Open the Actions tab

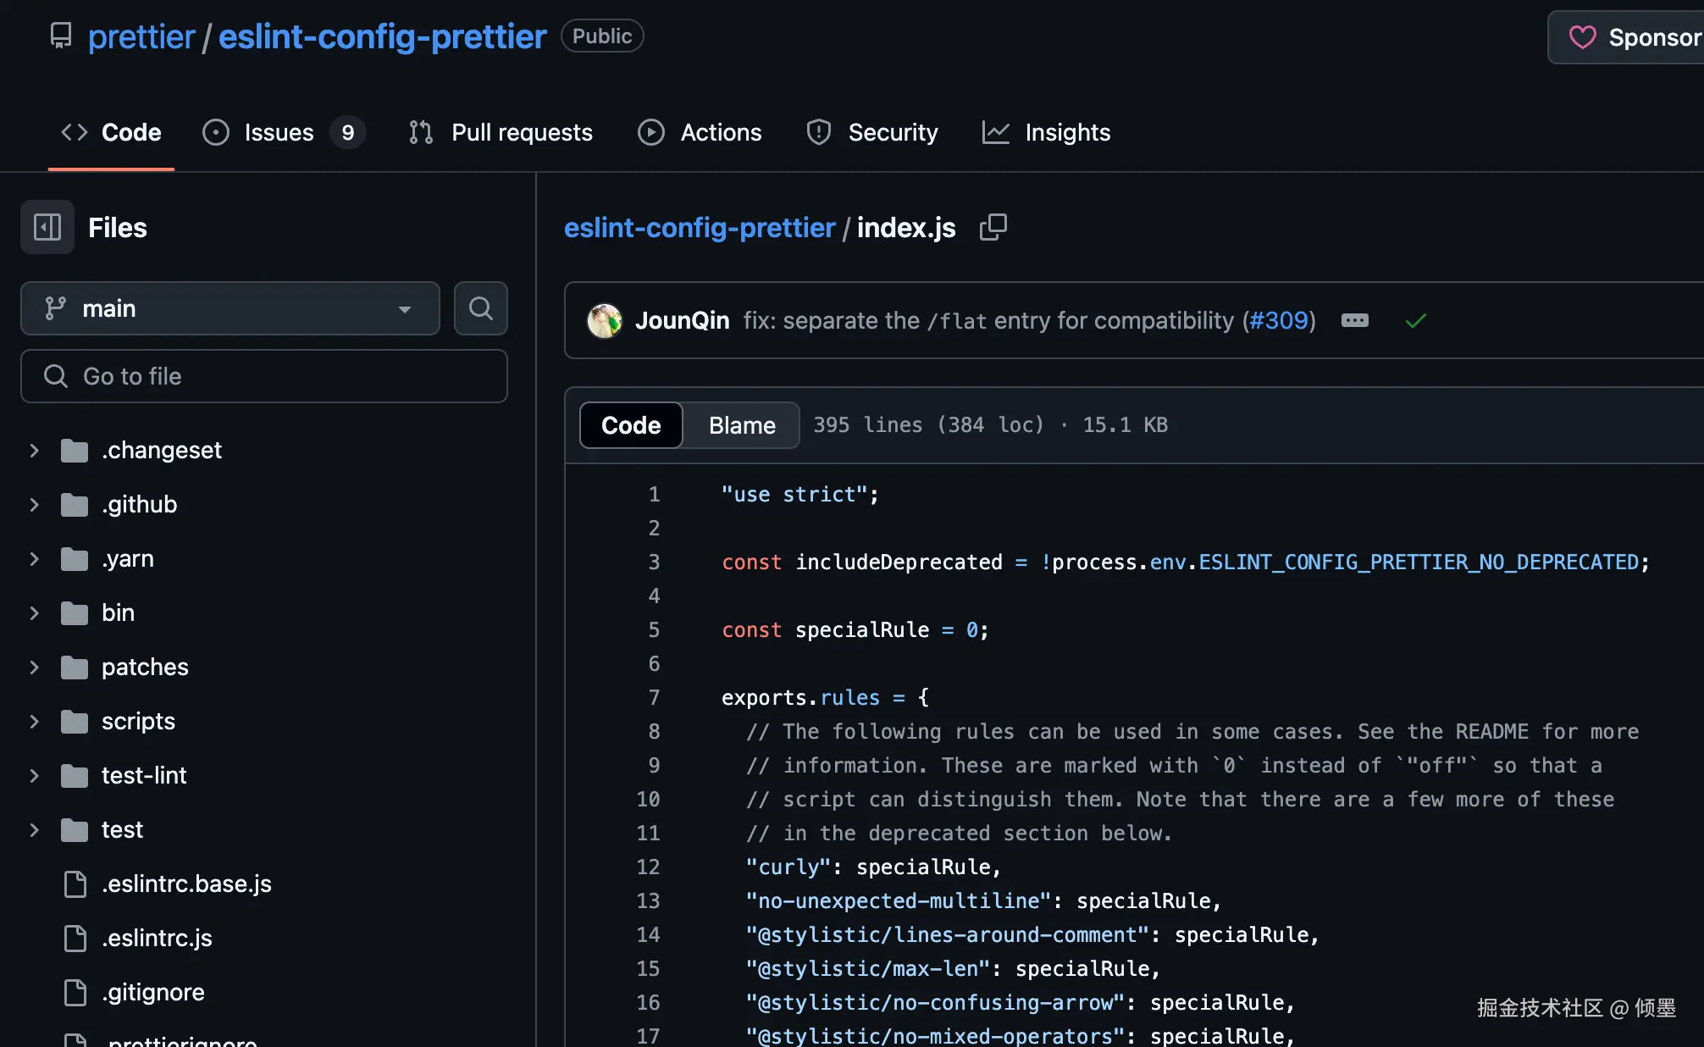click(700, 132)
